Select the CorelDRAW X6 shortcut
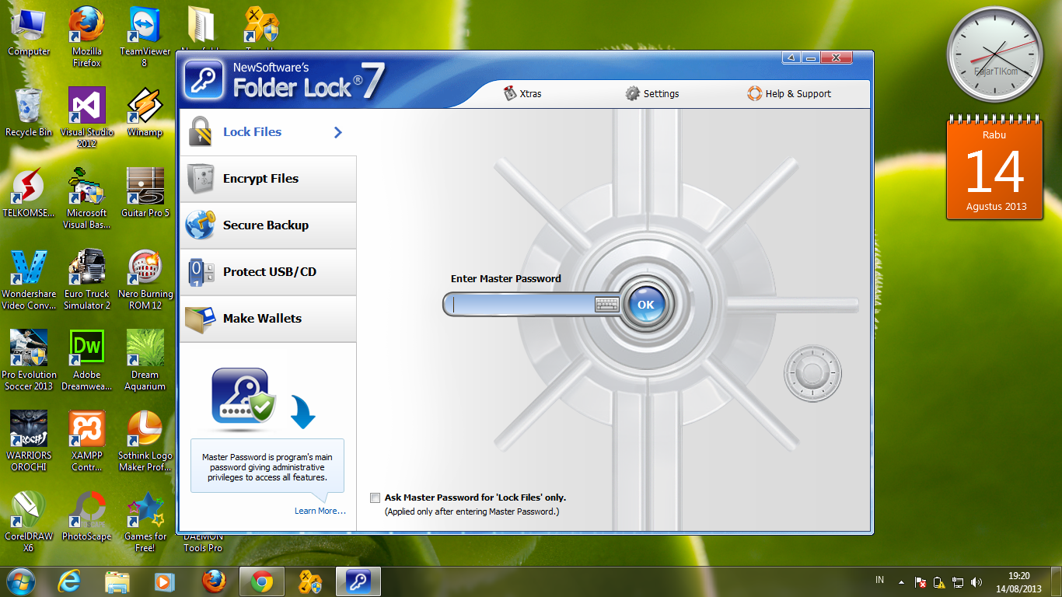 point(29,522)
